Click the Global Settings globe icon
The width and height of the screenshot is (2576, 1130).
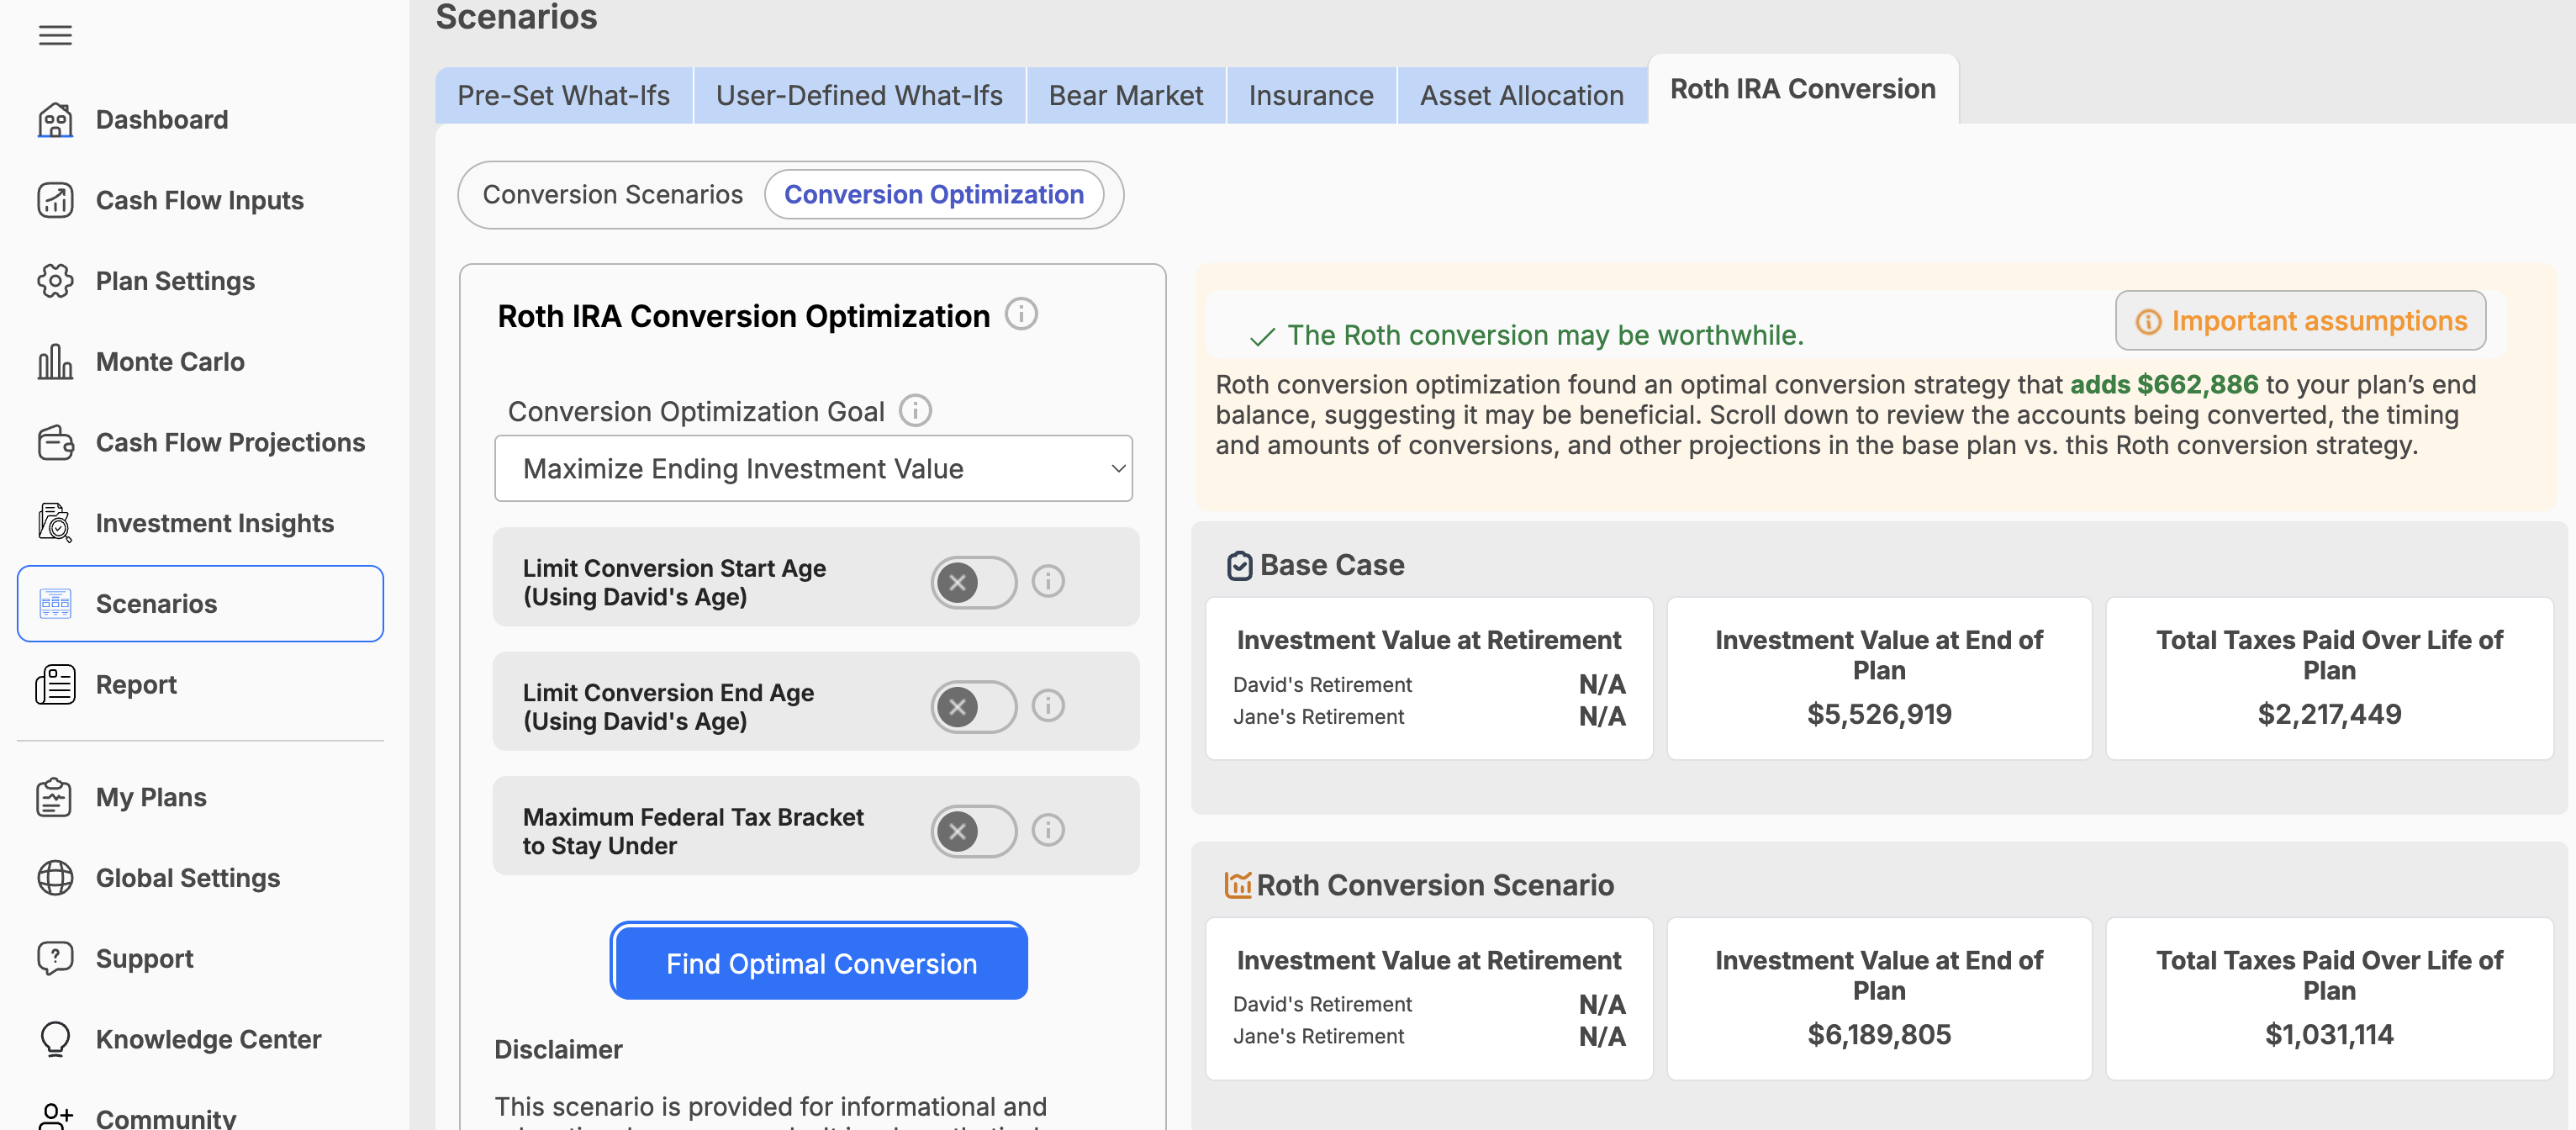pyautogui.click(x=55, y=878)
